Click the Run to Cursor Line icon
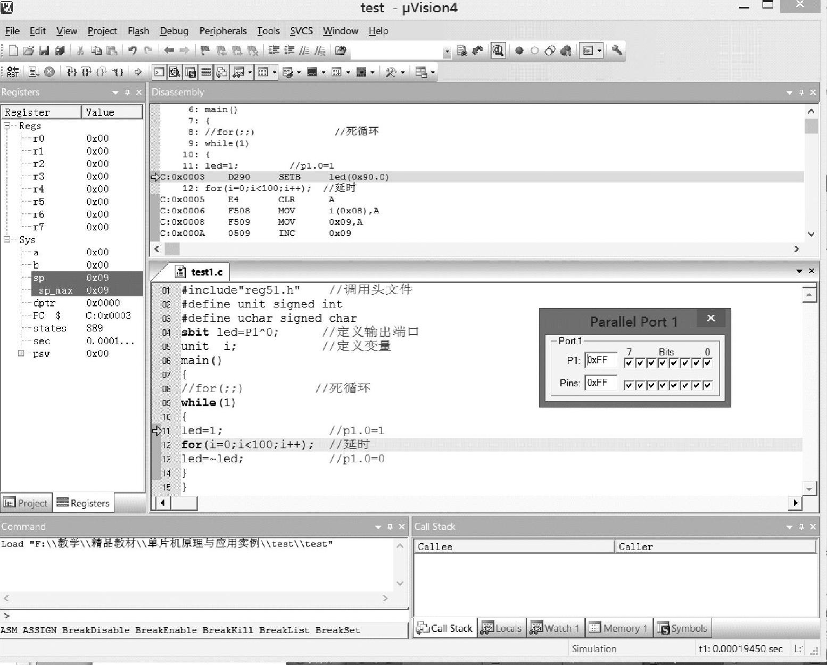827x665 pixels. [118, 72]
